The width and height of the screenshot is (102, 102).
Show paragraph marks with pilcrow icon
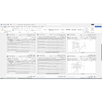pyautogui.click(x=41, y=29)
